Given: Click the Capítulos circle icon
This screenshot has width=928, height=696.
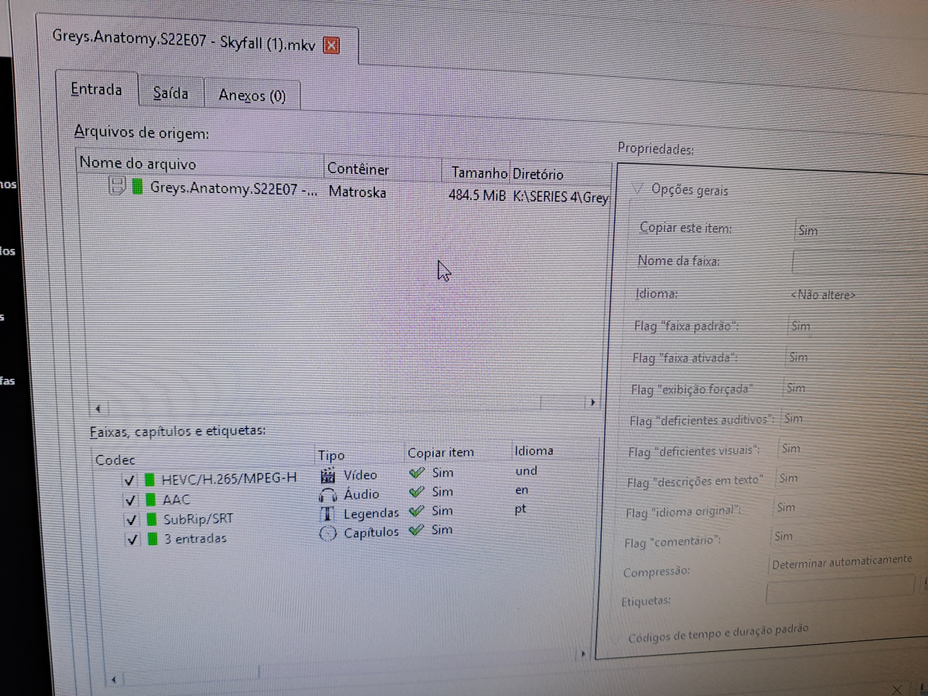Looking at the screenshot, I should point(328,533).
